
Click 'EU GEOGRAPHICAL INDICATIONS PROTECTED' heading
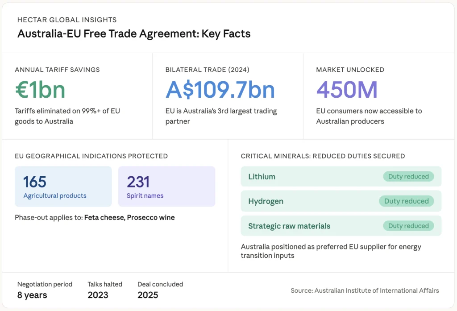[91, 156]
